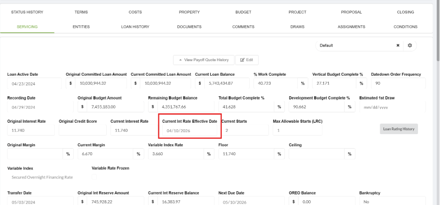440x205 pixels.
Task: Click the Floor percentage field
Action: pos(246,154)
